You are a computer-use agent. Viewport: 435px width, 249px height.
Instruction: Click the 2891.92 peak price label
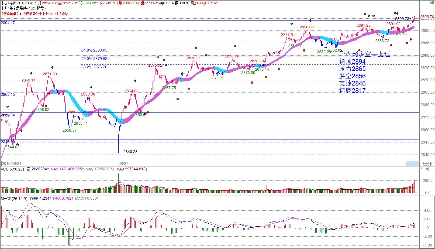(x=393, y=24)
